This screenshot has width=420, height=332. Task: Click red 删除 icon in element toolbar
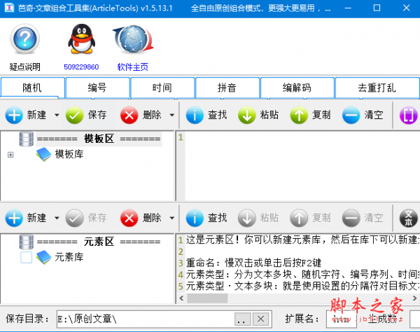point(129,218)
